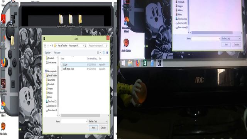Open Microsoft Photo Editor on the photographed monitor
This screenshot has height=139, width=247.
tap(126, 25)
